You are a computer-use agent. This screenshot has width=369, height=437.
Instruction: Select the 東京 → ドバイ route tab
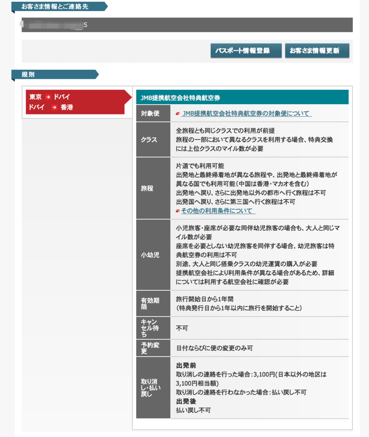click(x=49, y=97)
